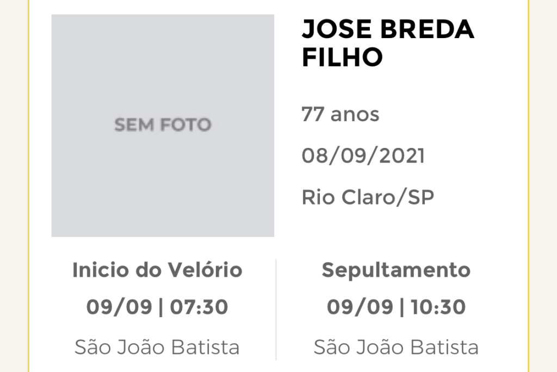The image size is (557, 372).
Task: Click the death date 08/09/2021
Action: pyautogui.click(x=363, y=156)
